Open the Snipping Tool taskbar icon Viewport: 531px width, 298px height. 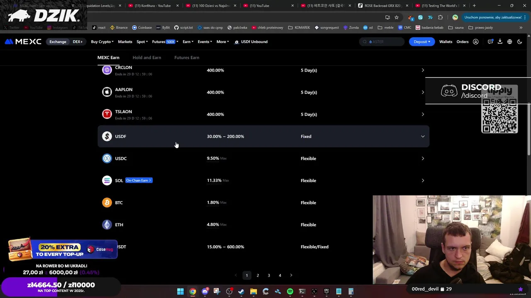click(217, 291)
